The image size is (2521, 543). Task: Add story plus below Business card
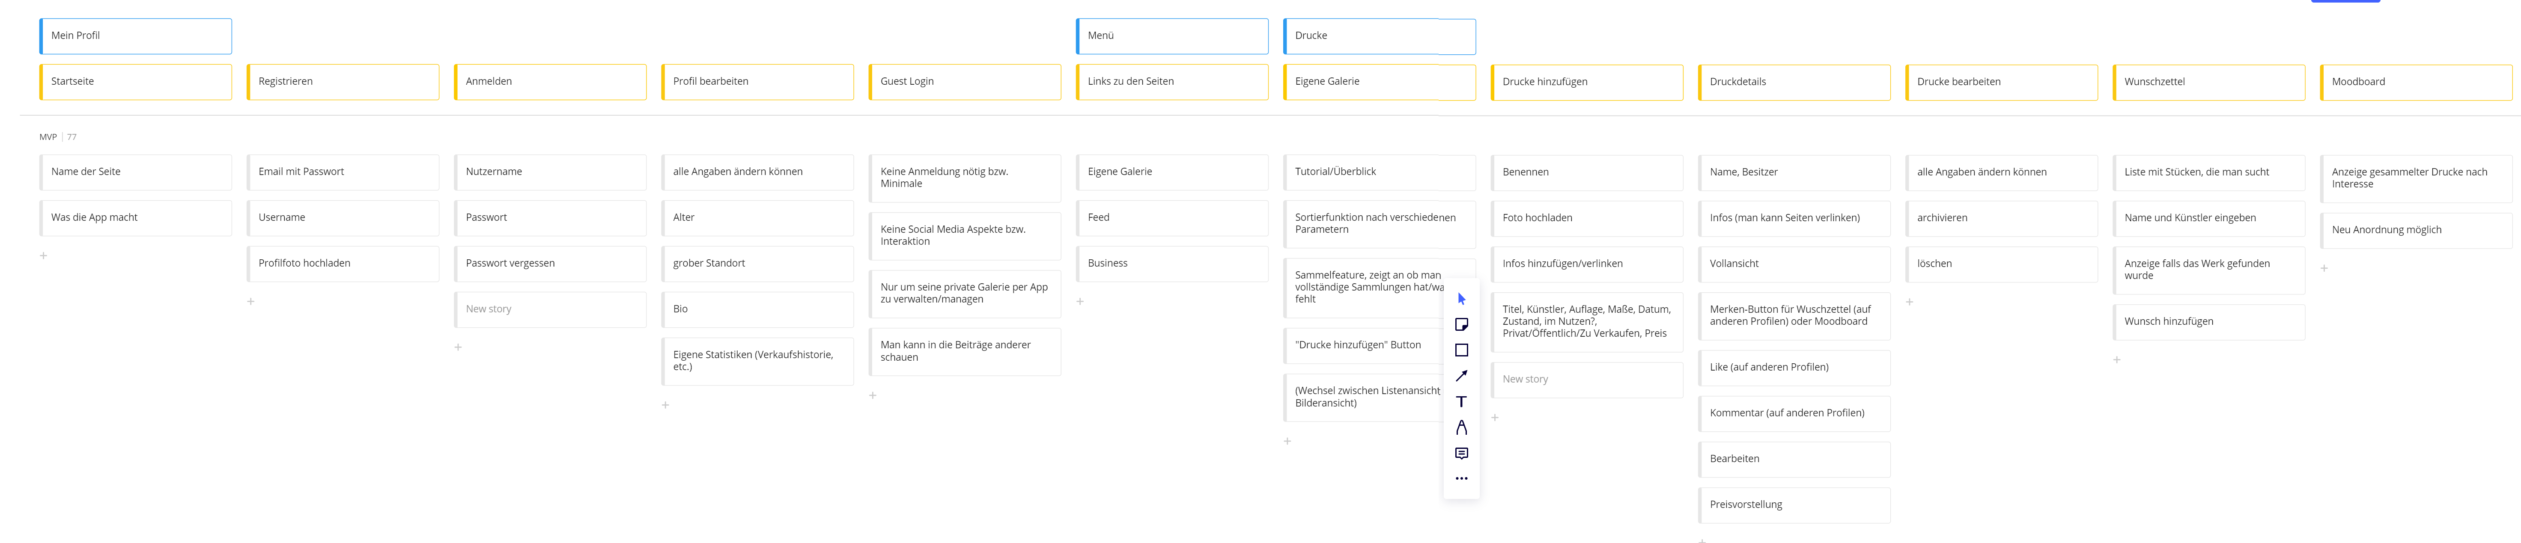coord(1080,301)
